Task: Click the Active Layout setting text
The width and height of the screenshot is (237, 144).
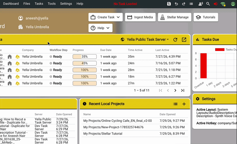Action: 217,113
